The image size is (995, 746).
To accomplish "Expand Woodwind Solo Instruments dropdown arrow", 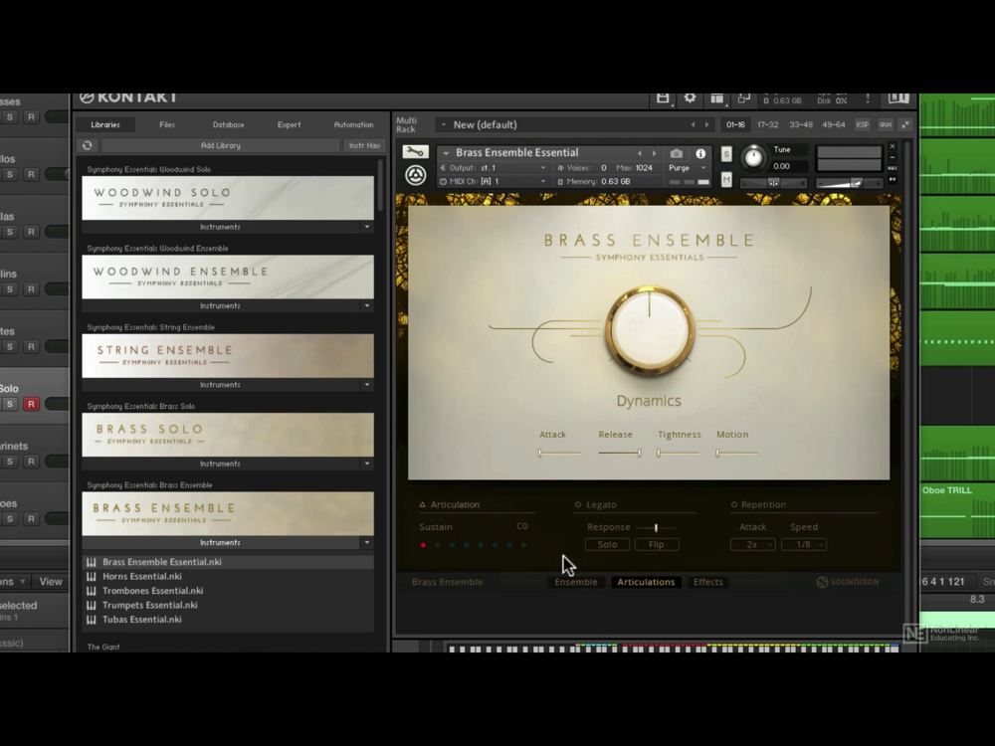I will click(x=367, y=227).
